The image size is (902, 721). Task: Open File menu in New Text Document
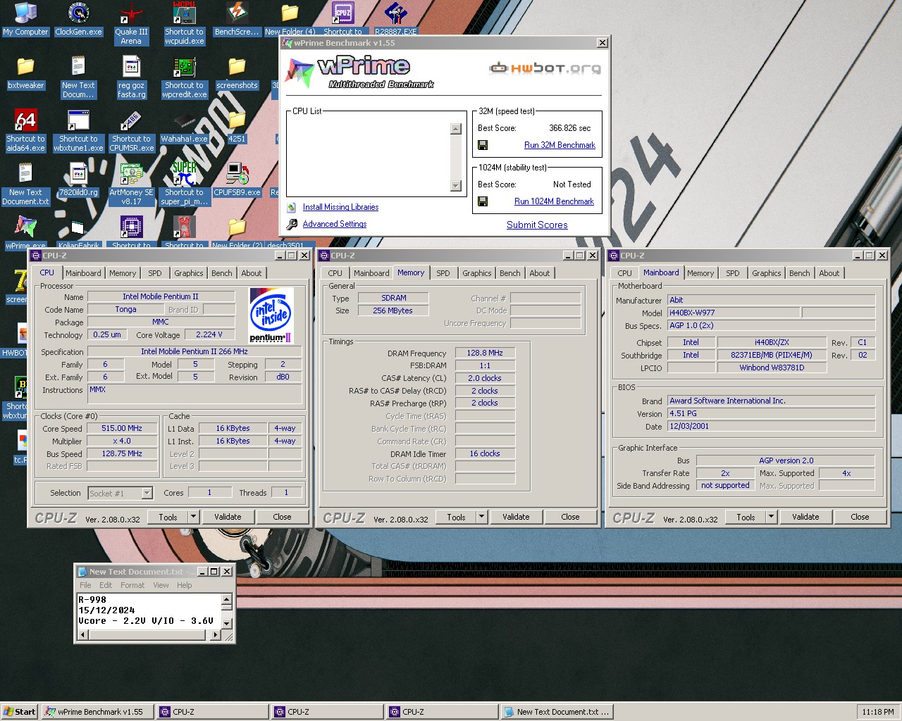pos(85,585)
